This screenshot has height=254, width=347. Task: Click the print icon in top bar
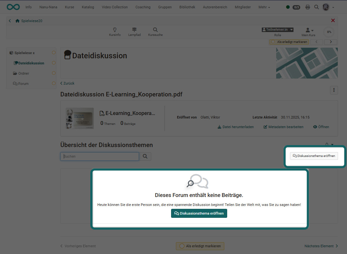click(308, 7)
